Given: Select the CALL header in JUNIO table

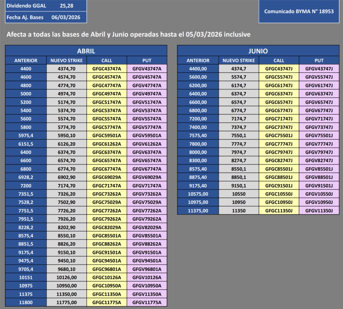Looking at the screenshot, I should pyautogui.click(x=279, y=61).
